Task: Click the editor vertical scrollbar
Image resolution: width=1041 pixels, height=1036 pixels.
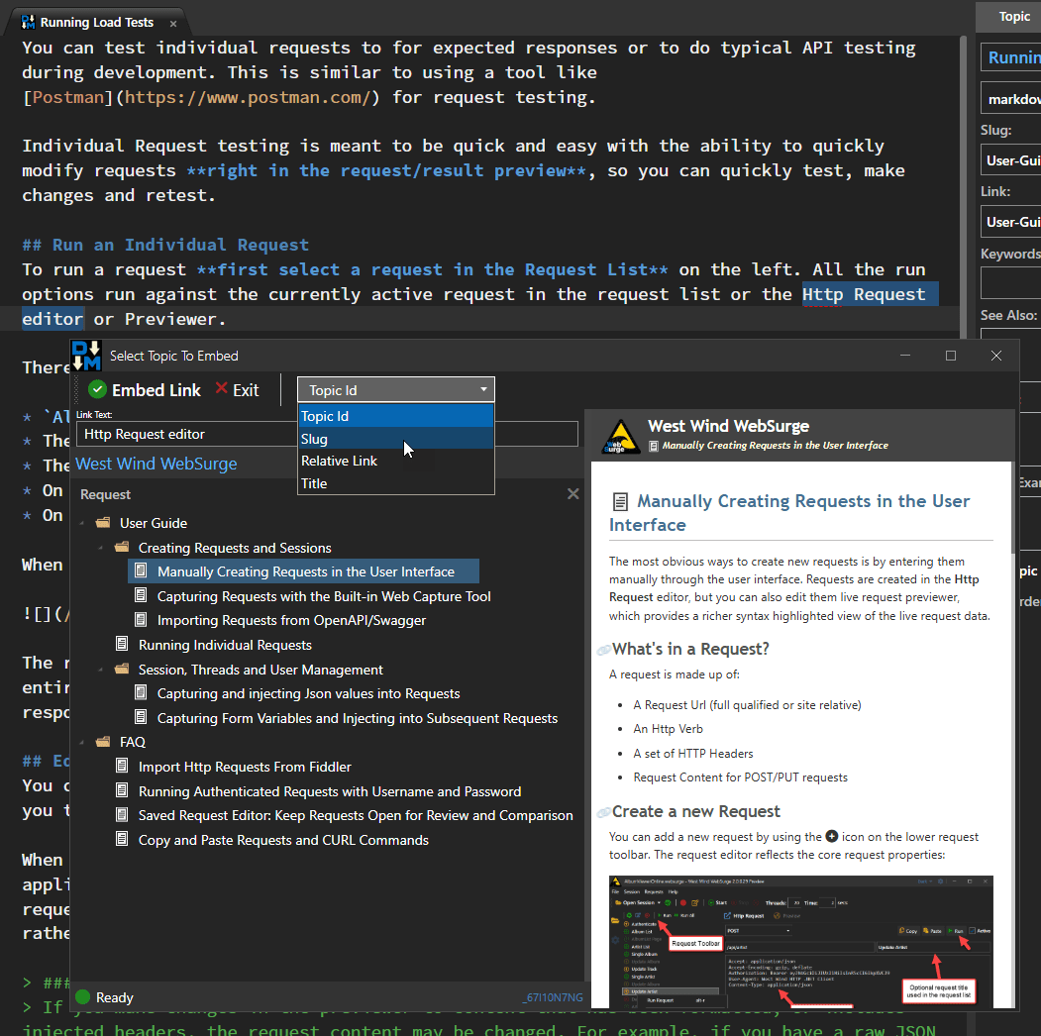Action: [x=964, y=186]
